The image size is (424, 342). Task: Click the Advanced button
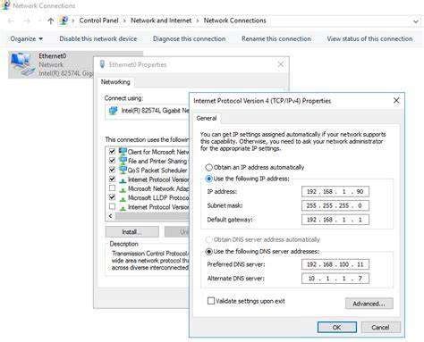369,304
